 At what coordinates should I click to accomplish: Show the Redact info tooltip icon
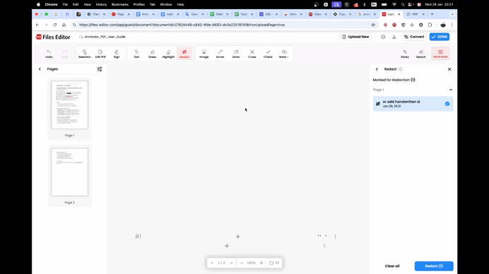(401, 69)
